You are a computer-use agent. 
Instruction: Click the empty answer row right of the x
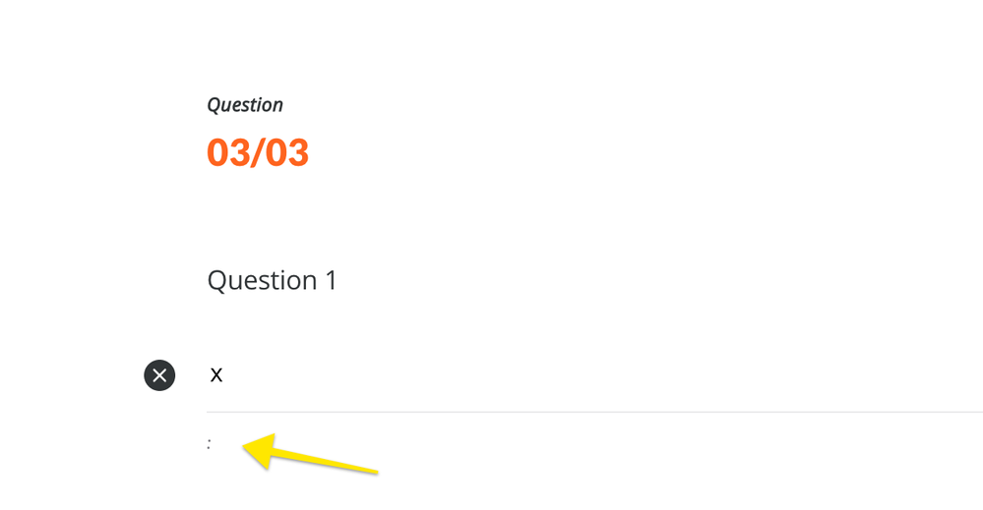tap(590, 374)
